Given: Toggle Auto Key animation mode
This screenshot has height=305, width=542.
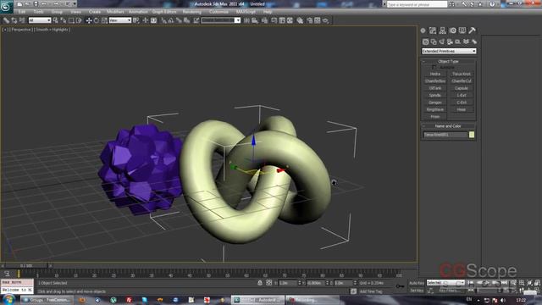Looking at the screenshot, I should pyautogui.click(x=417, y=283).
